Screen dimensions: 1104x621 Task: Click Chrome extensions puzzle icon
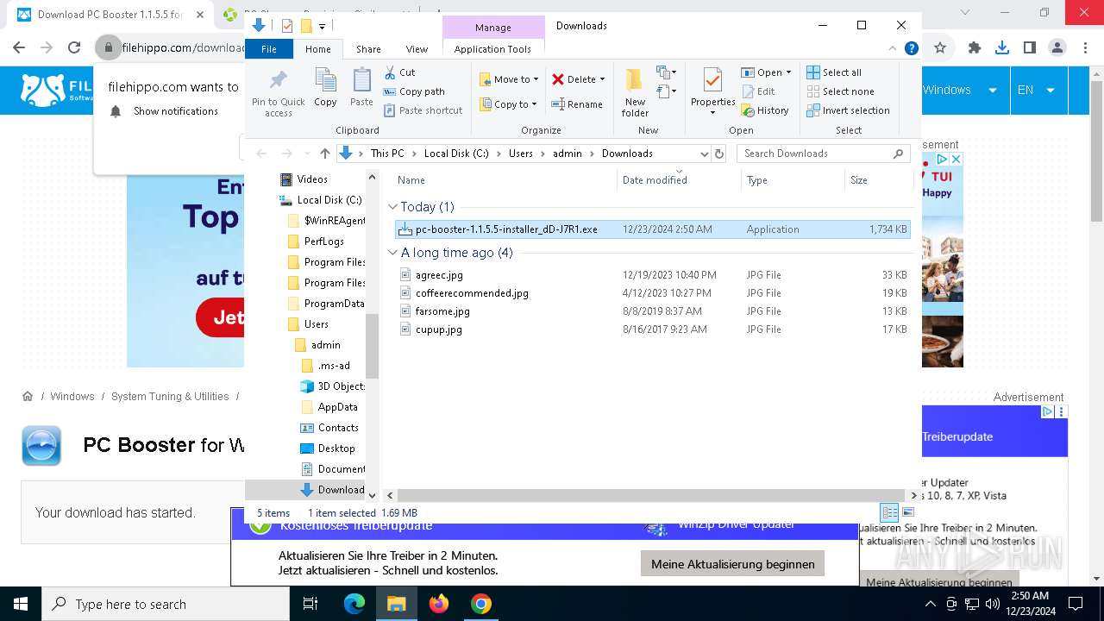pyautogui.click(x=975, y=48)
